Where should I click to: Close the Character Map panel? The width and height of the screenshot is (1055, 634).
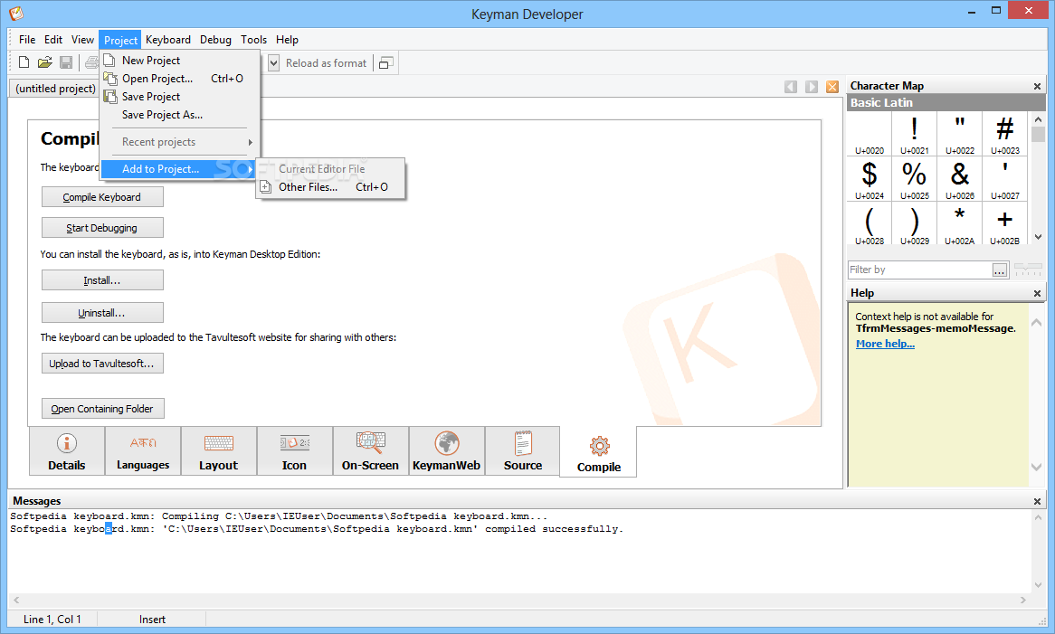click(x=1037, y=86)
